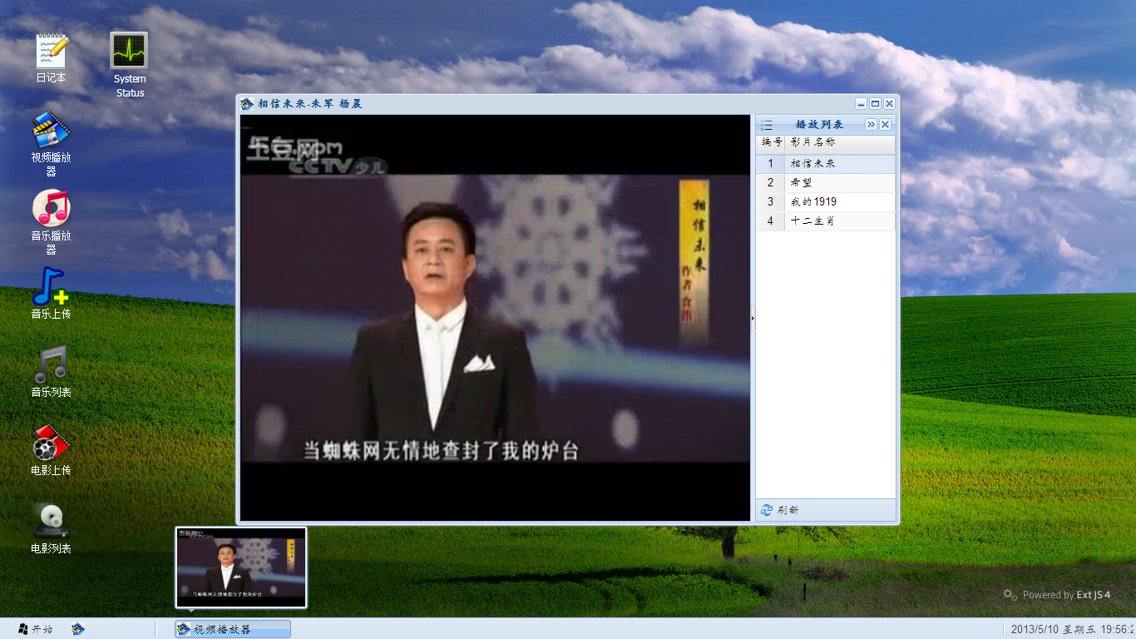Click the video window title bar icon
The height and width of the screenshot is (639, 1136).
[247, 104]
